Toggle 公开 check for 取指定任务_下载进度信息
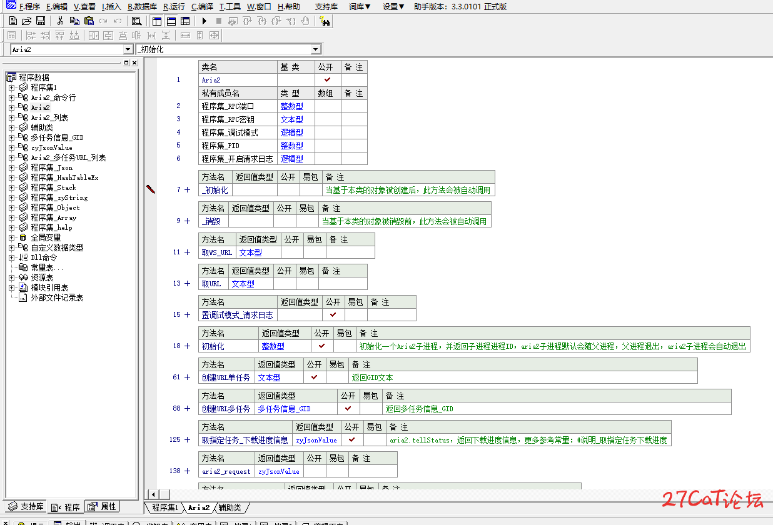This screenshot has width=773, height=525. pyautogui.click(x=352, y=440)
